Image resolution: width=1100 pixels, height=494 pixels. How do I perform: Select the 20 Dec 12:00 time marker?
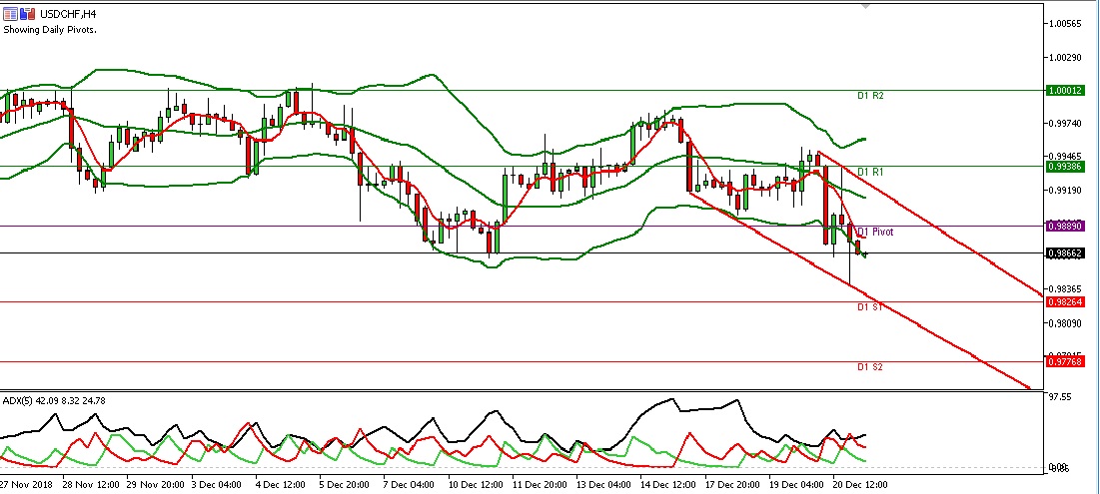(854, 485)
